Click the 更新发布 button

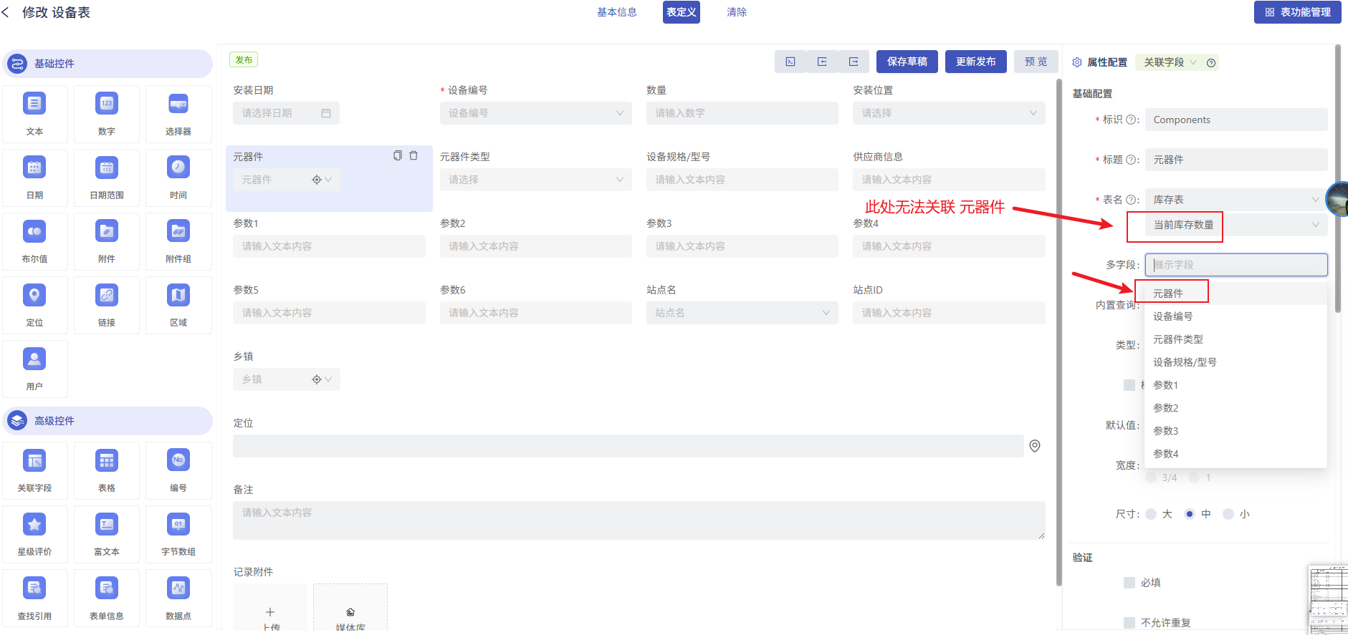click(x=976, y=62)
